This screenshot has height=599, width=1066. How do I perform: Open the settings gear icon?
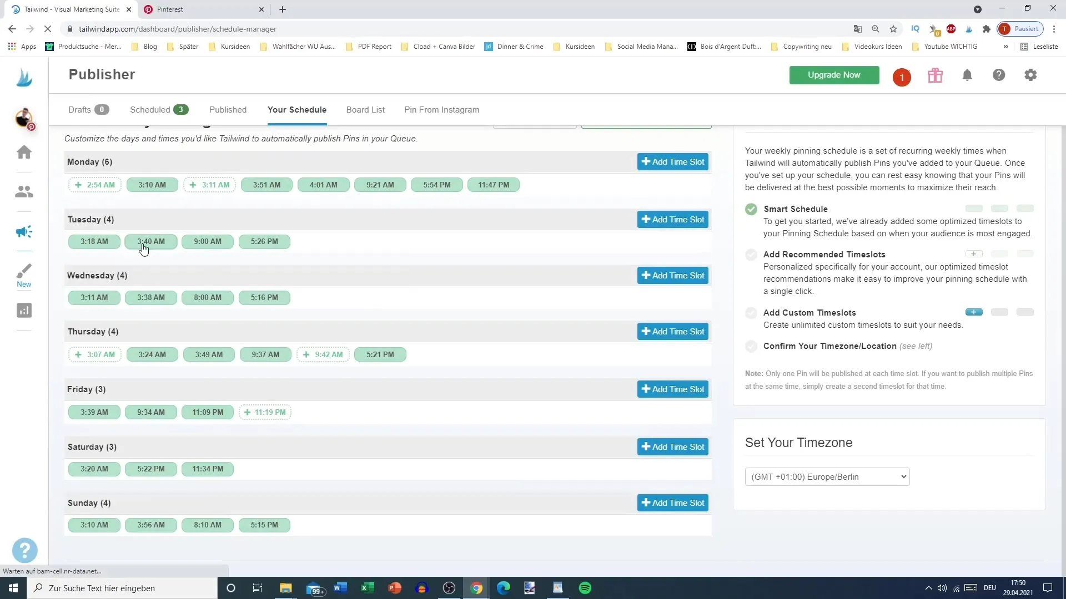coord(1031,75)
